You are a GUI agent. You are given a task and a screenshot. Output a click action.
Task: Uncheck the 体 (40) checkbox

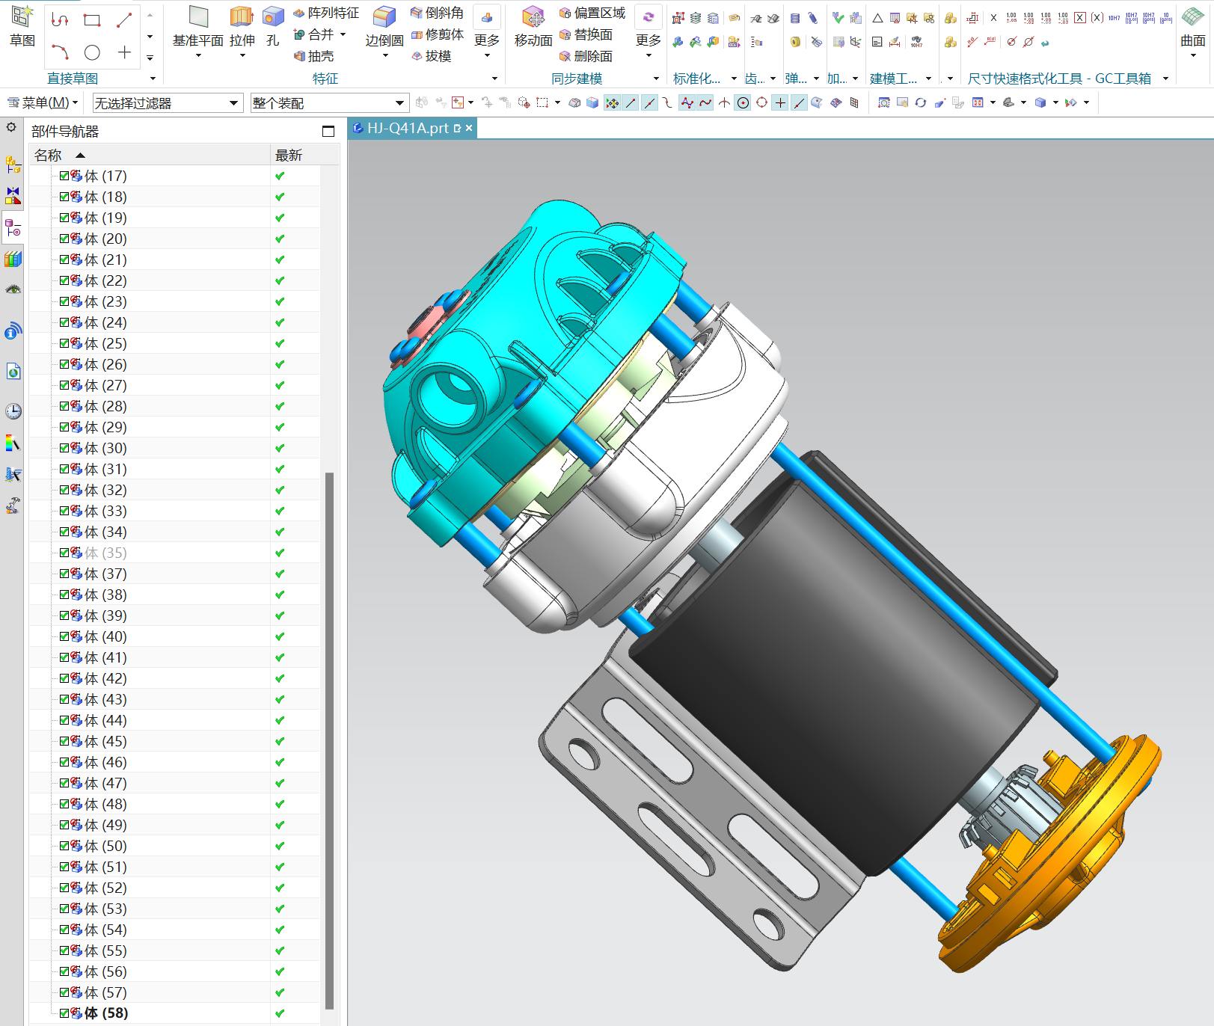[x=64, y=636]
